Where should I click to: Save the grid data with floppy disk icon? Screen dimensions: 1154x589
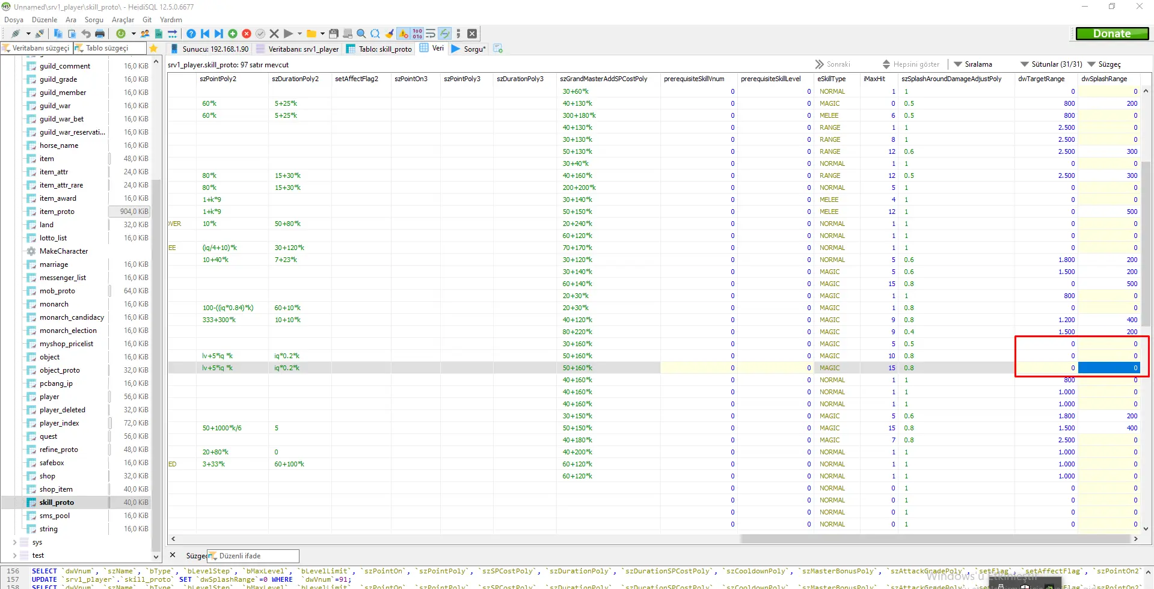pos(334,34)
